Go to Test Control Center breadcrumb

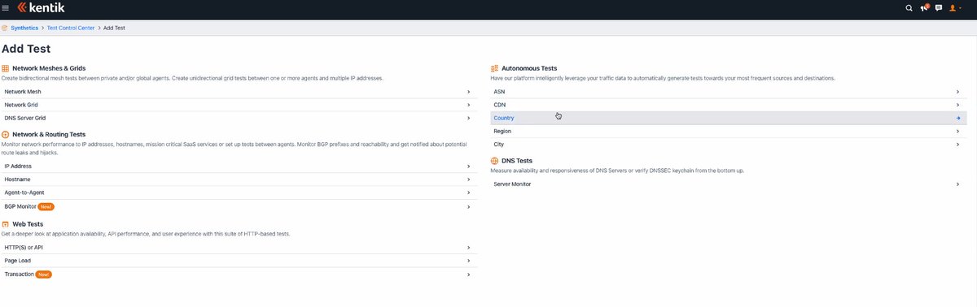click(71, 28)
